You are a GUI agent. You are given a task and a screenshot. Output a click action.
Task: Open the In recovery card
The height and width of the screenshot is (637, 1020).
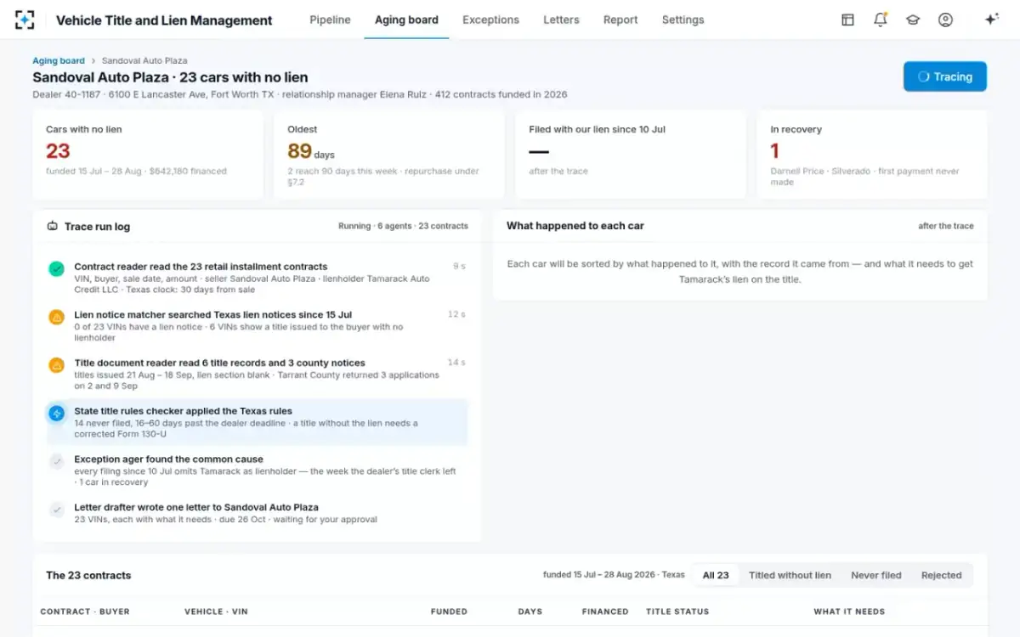(872, 155)
